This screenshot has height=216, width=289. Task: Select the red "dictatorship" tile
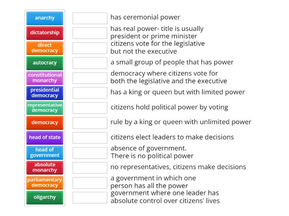[44, 33]
